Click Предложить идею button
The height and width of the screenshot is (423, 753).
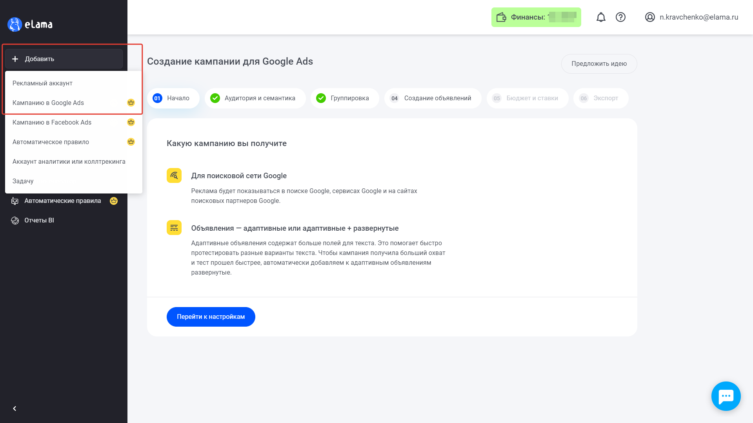(599, 64)
